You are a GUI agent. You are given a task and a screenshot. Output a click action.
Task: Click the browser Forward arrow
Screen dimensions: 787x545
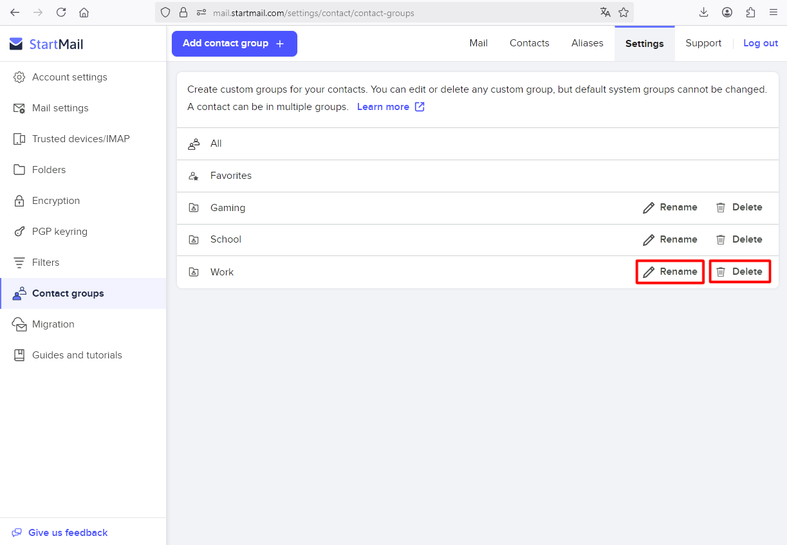click(38, 12)
